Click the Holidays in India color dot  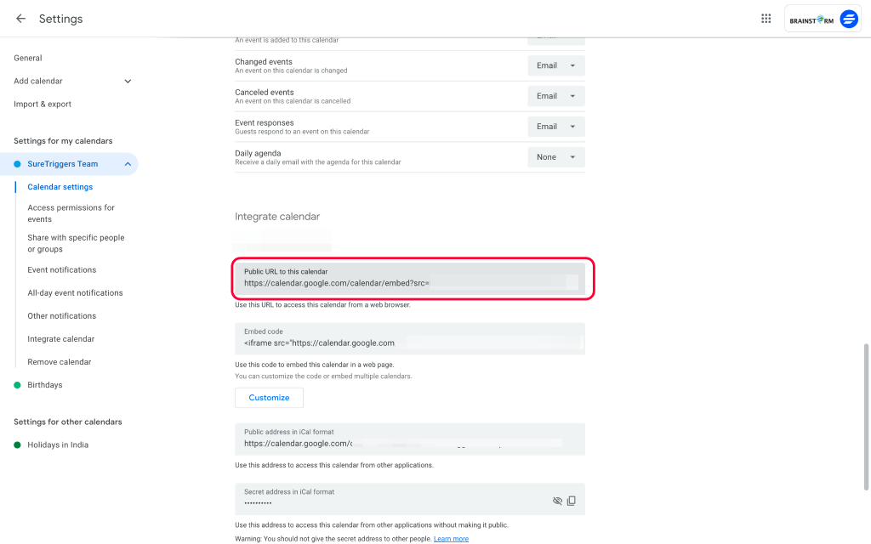point(17,444)
